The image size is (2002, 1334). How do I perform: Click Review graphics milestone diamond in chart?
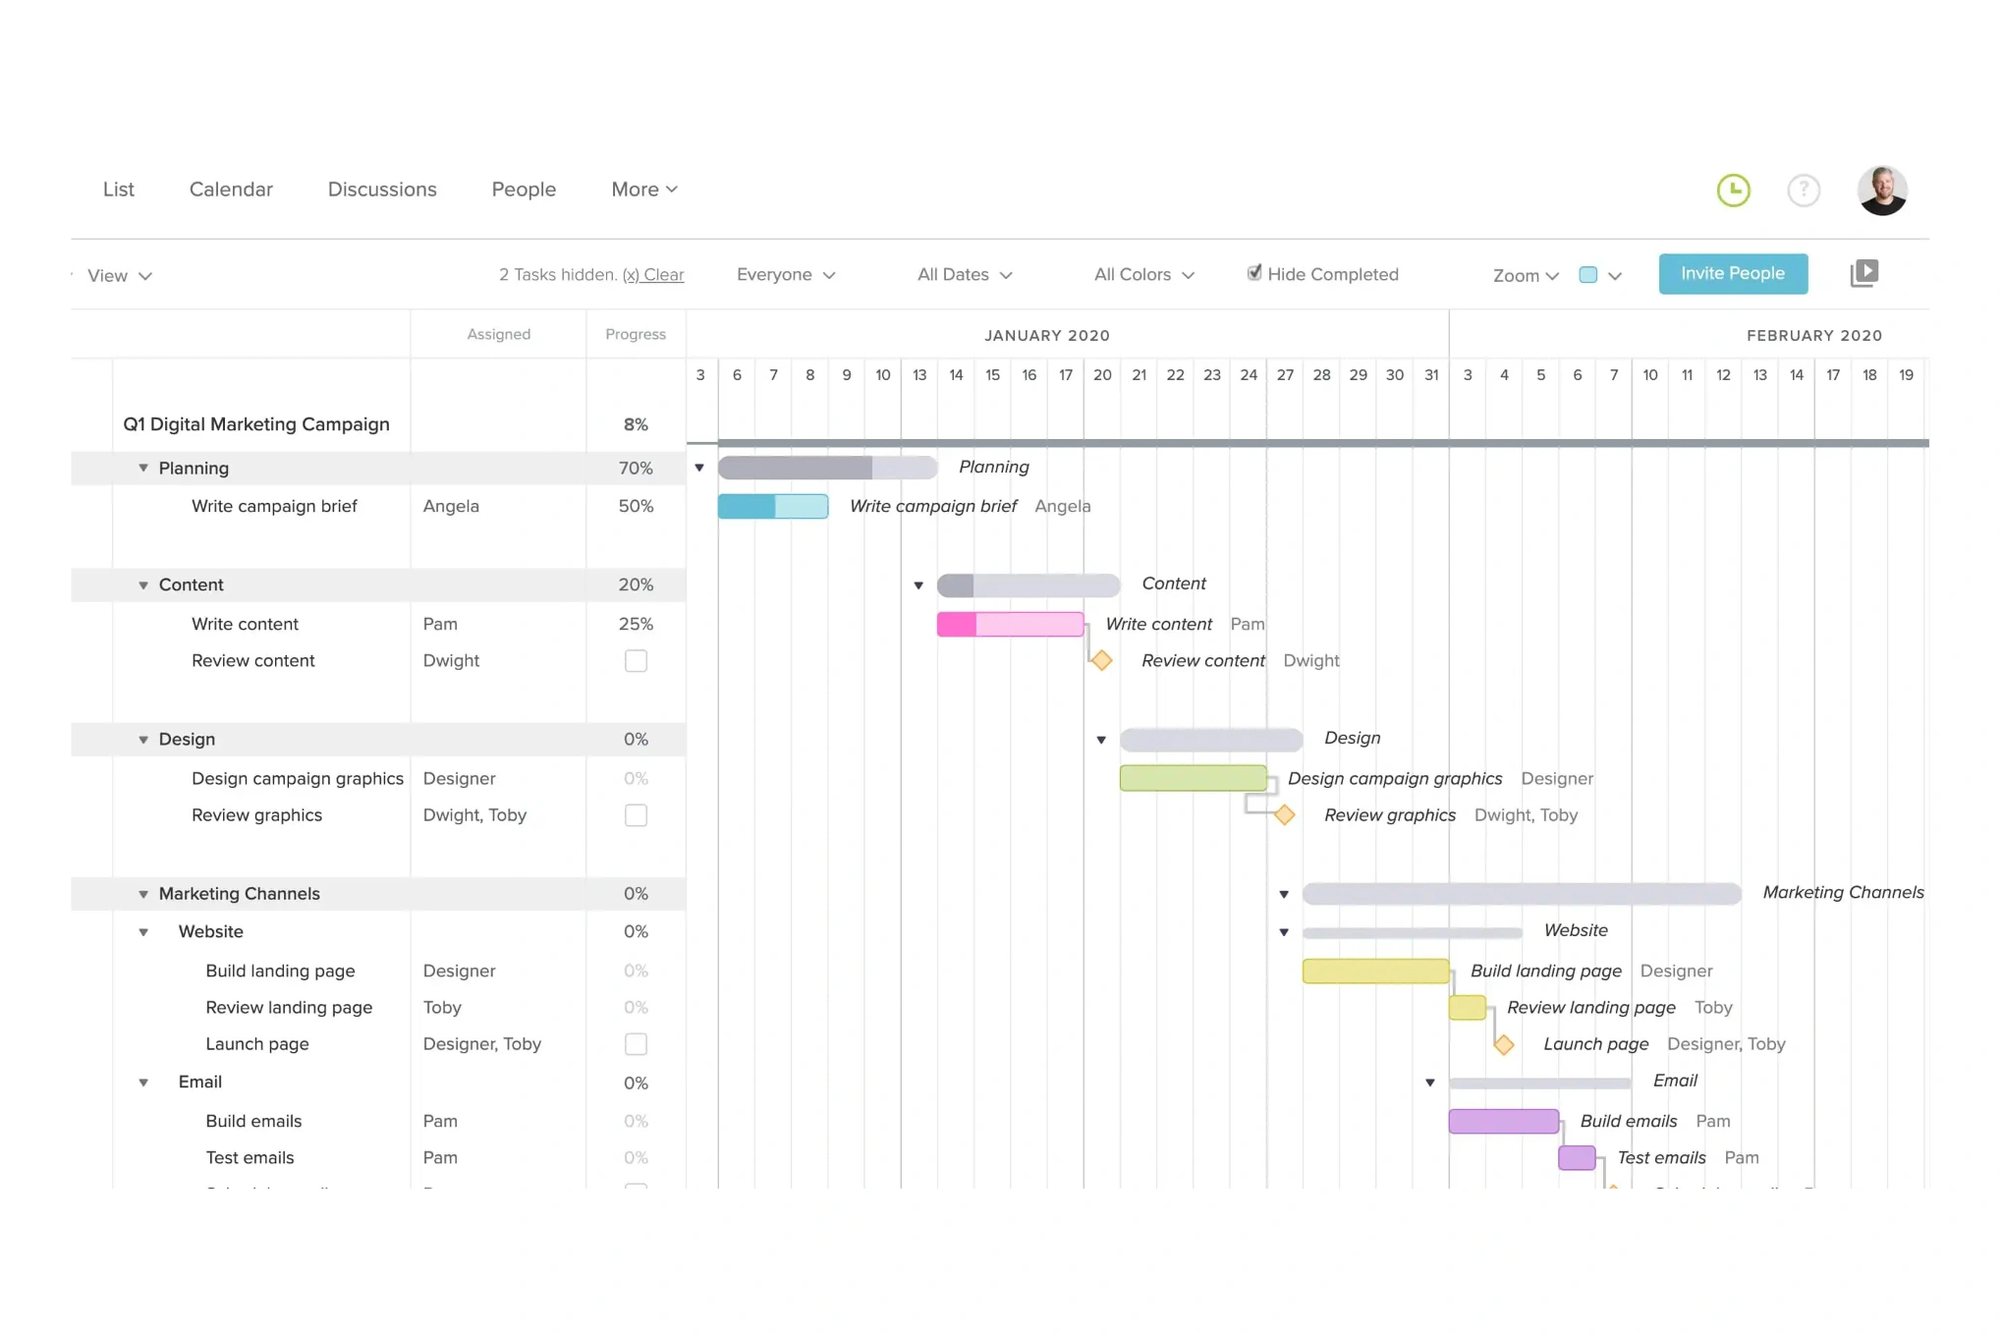click(x=1284, y=814)
